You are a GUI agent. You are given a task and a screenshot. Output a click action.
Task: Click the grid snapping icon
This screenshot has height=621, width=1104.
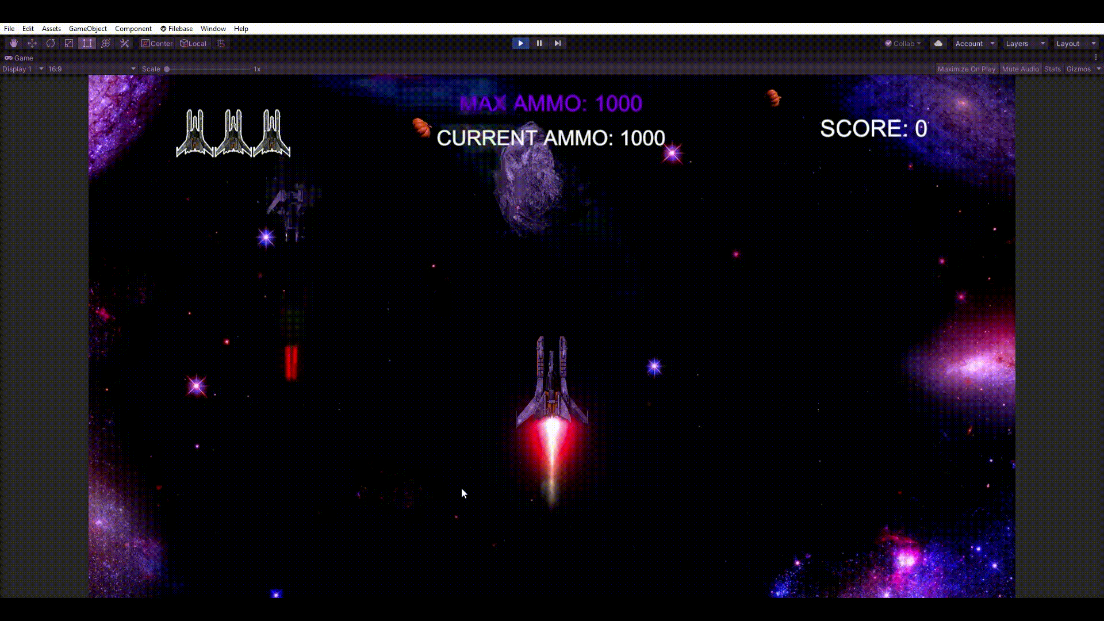[221, 43]
